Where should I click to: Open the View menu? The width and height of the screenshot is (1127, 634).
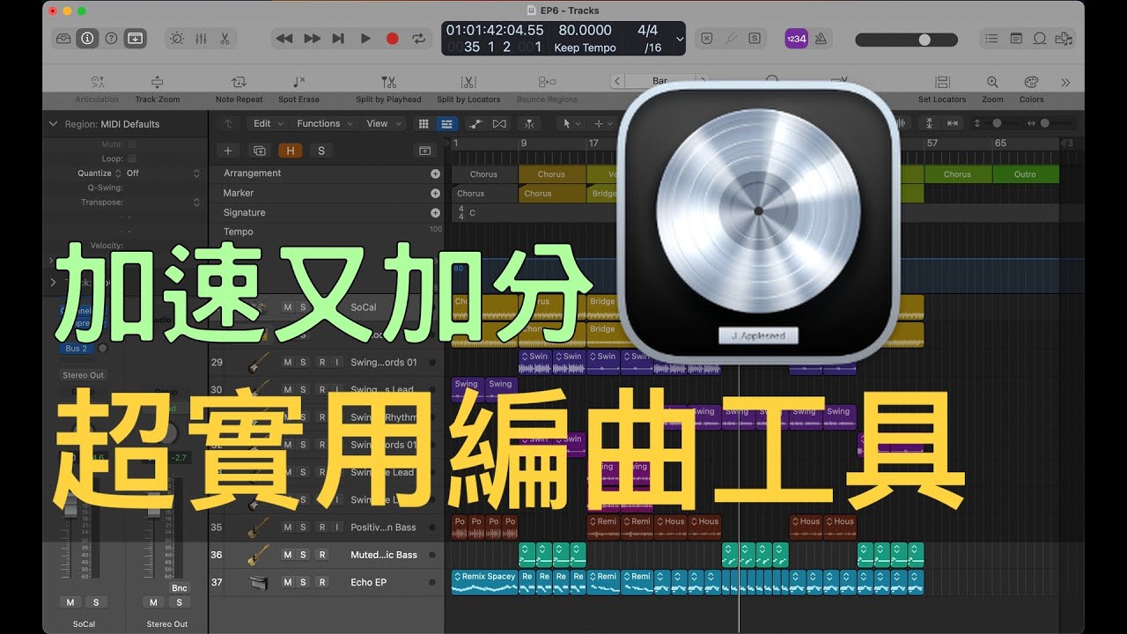point(382,124)
